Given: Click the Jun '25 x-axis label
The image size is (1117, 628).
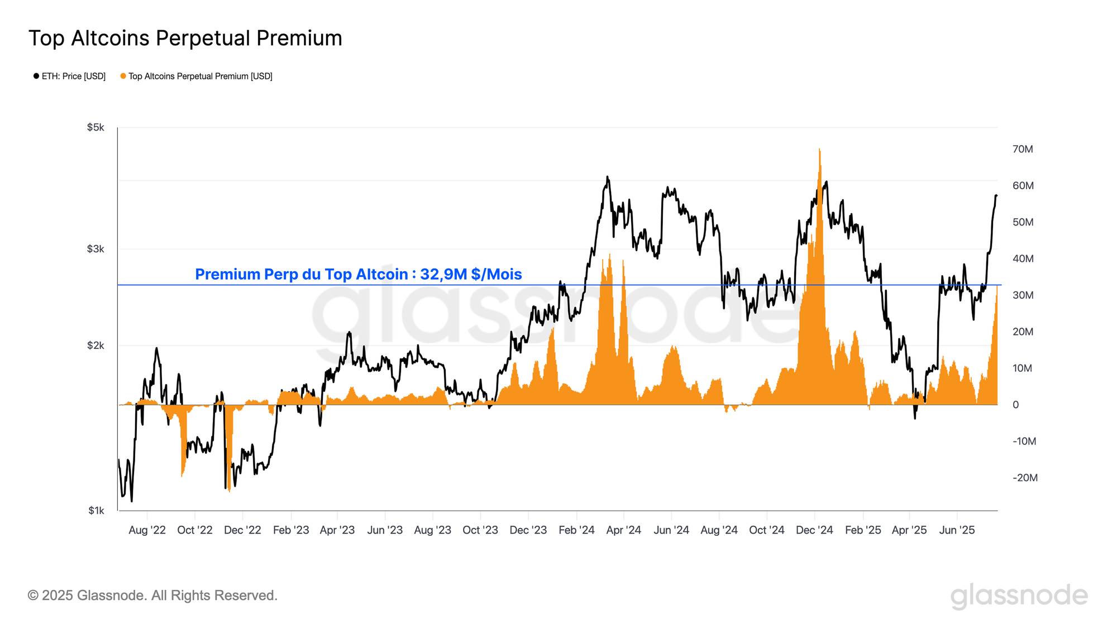Looking at the screenshot, I should pyautogui.click(x=957, y=530).
